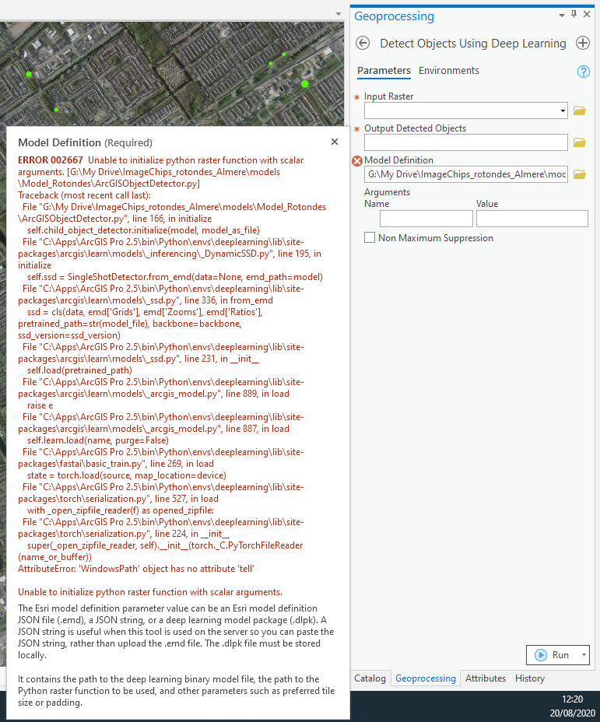600x722 pixels.
Task: Enable Non Maximum Suppression checkbox
Action: (370, 237)
